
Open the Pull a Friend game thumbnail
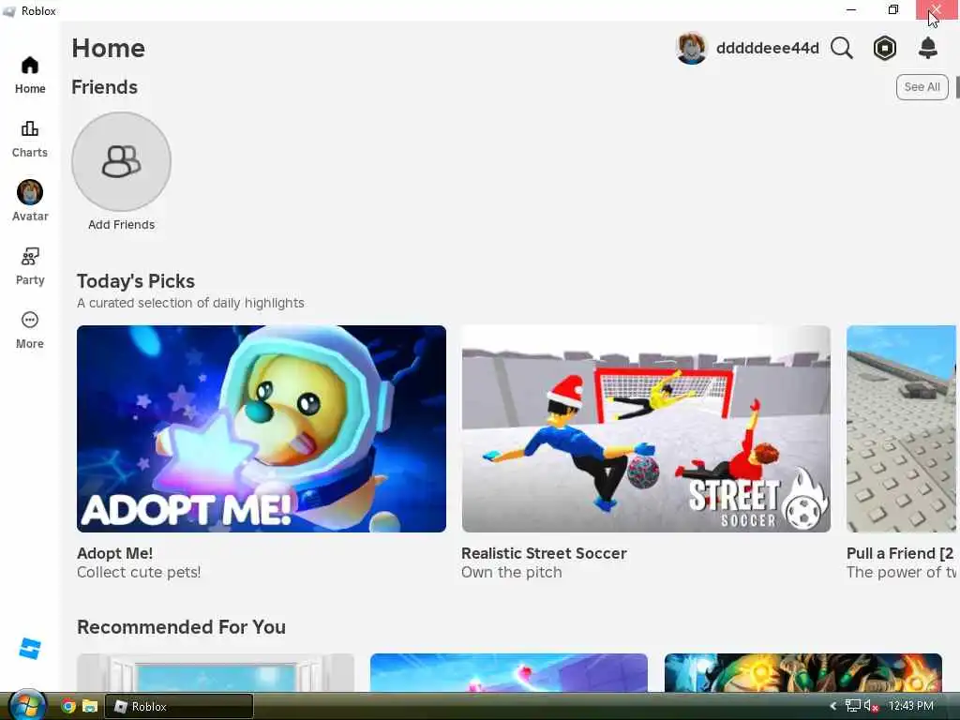(901, 428)
